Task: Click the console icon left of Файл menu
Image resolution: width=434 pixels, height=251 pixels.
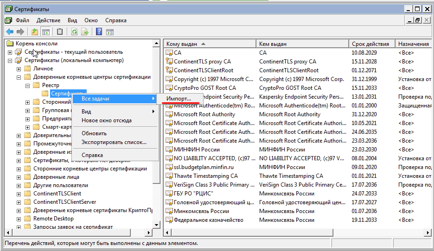Action: pos(9,20)
